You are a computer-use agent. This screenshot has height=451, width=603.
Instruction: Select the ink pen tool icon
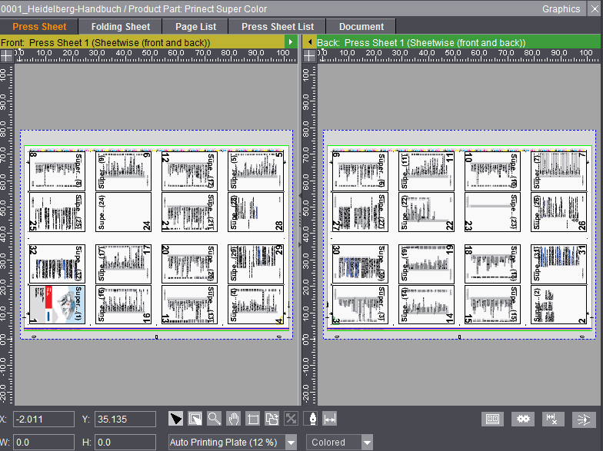311,419
